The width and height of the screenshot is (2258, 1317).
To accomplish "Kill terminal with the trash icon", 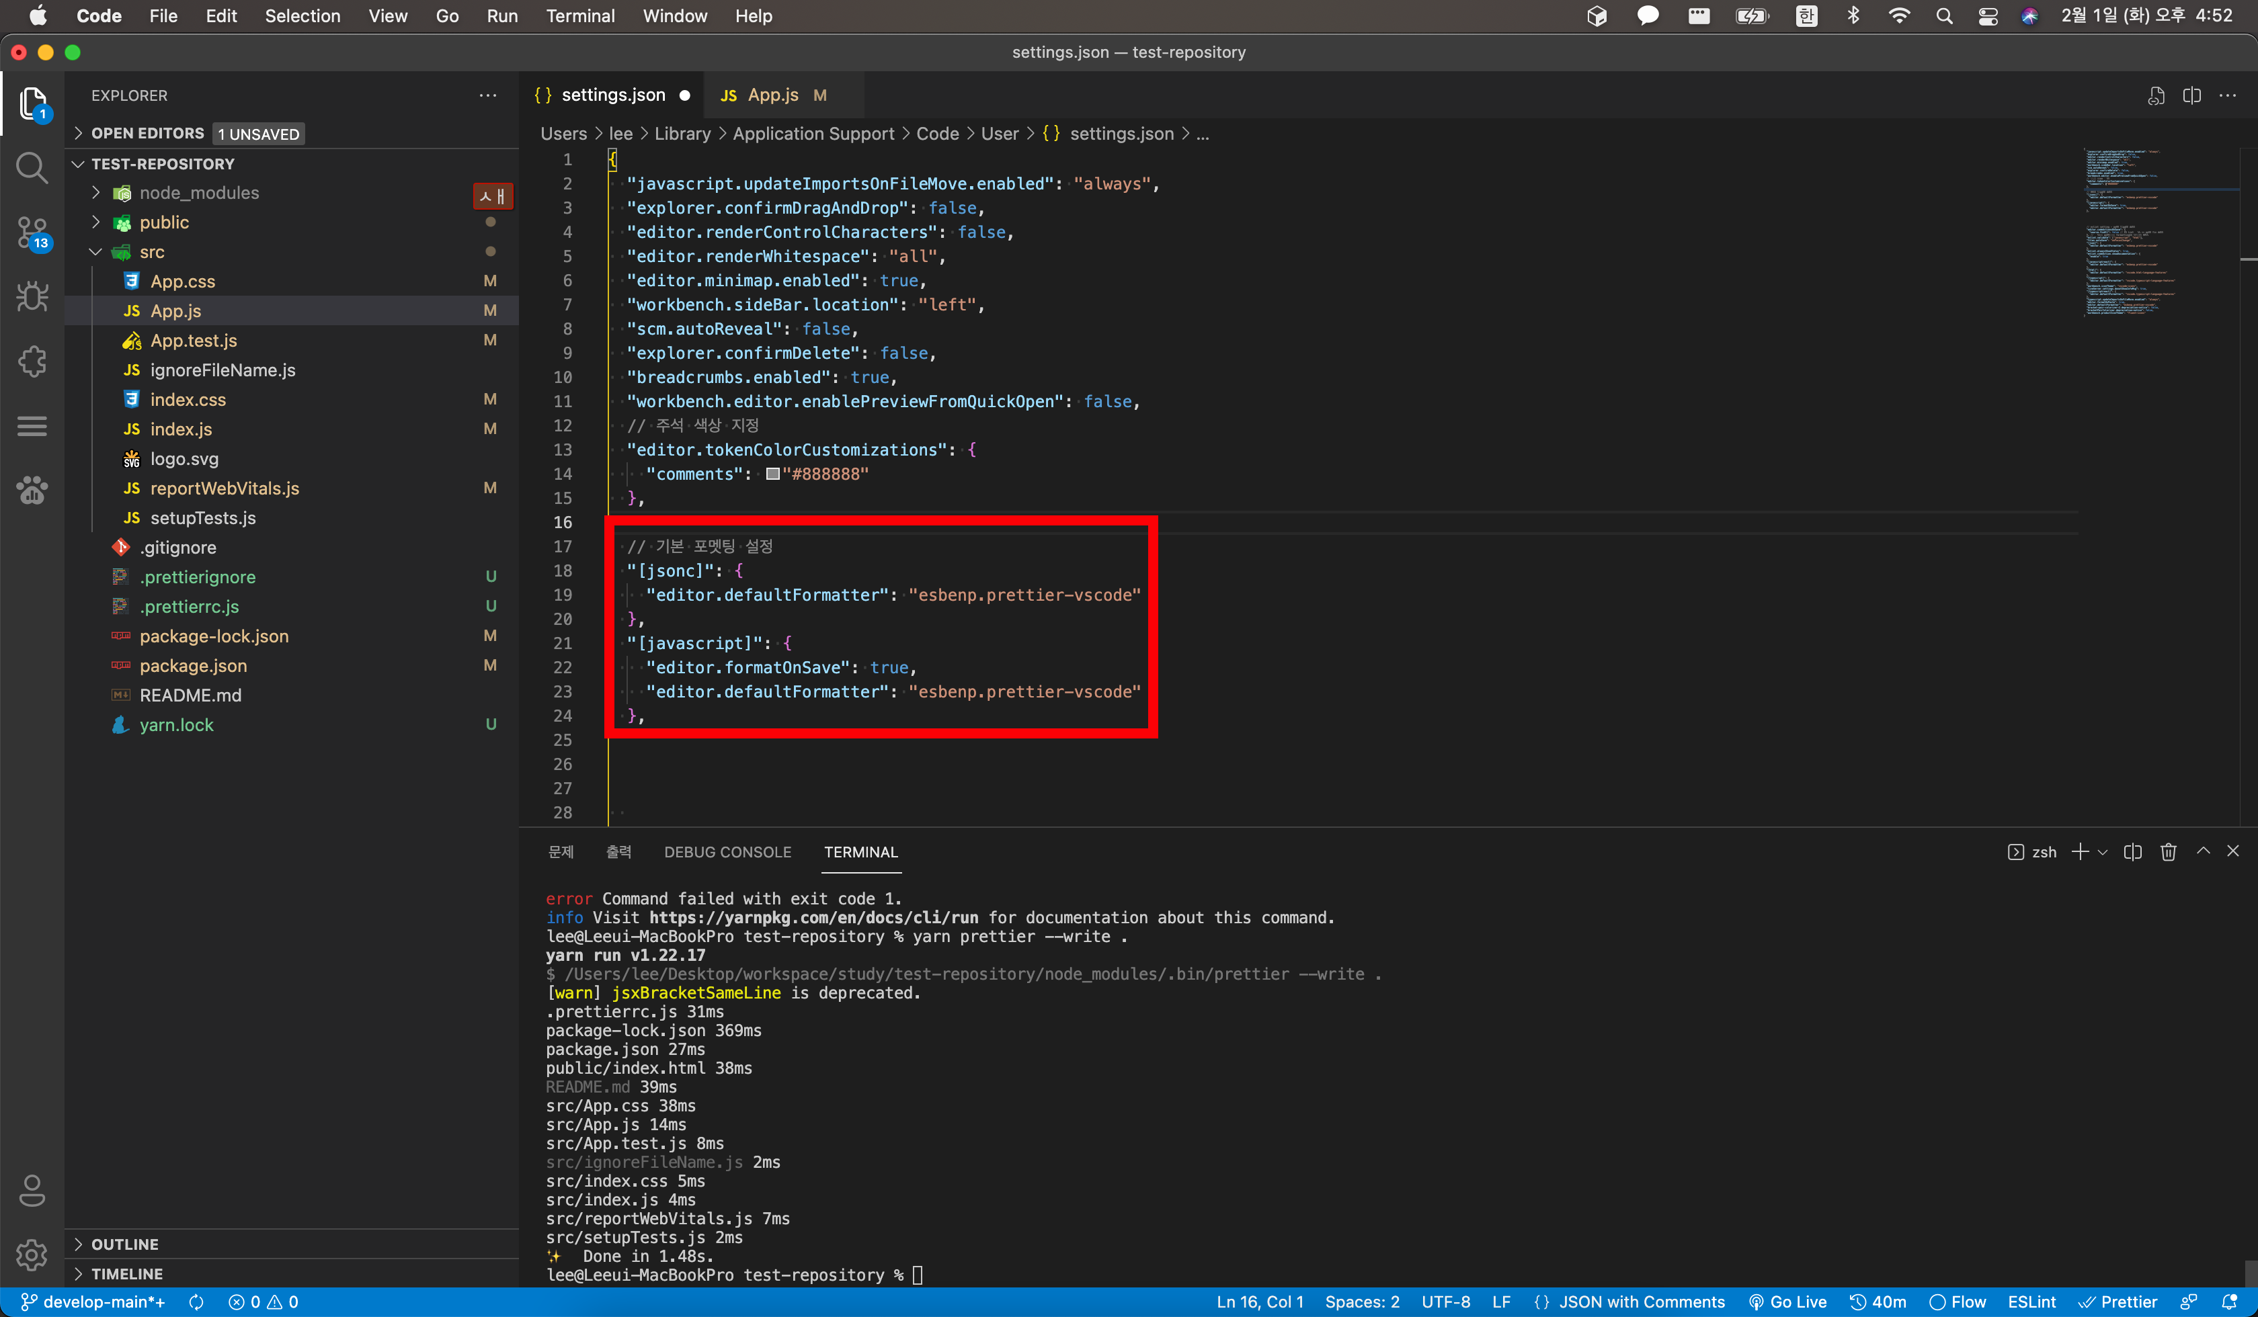I will click(x=2167, y=852).
